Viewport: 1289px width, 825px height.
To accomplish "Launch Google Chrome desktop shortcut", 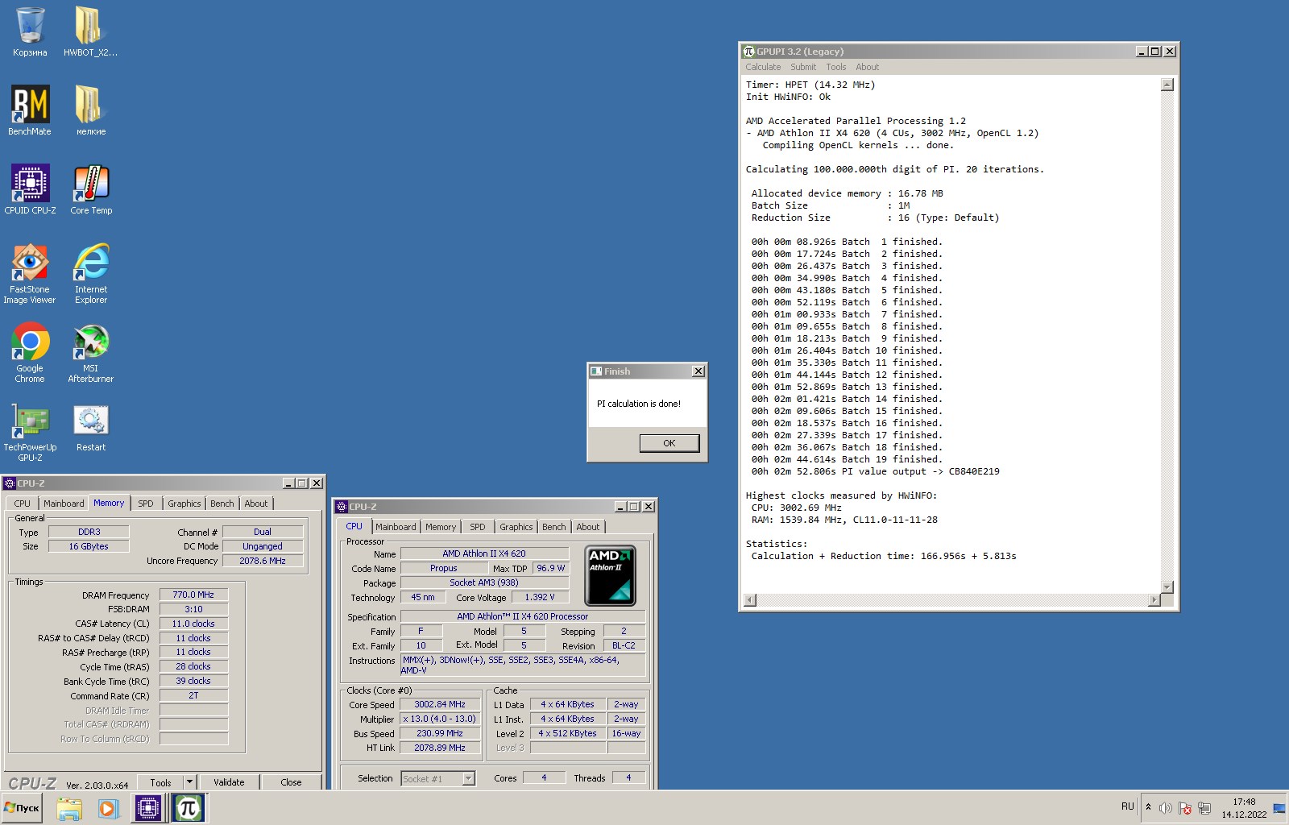I will [x=30, y=353].
